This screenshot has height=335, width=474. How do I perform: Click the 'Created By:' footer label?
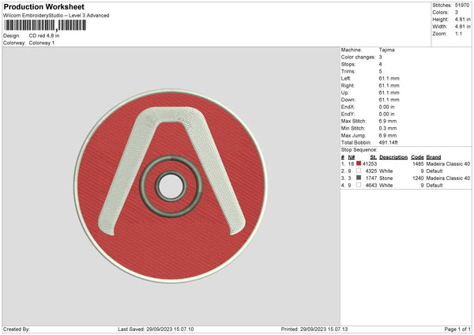[x=17, y=329]
